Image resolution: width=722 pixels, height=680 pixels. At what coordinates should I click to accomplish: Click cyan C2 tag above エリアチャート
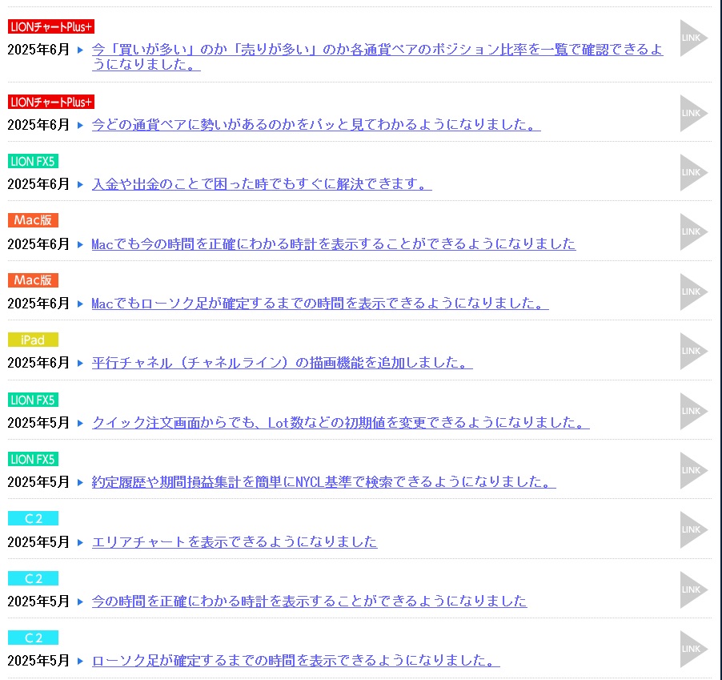click(x=33, y=518)
